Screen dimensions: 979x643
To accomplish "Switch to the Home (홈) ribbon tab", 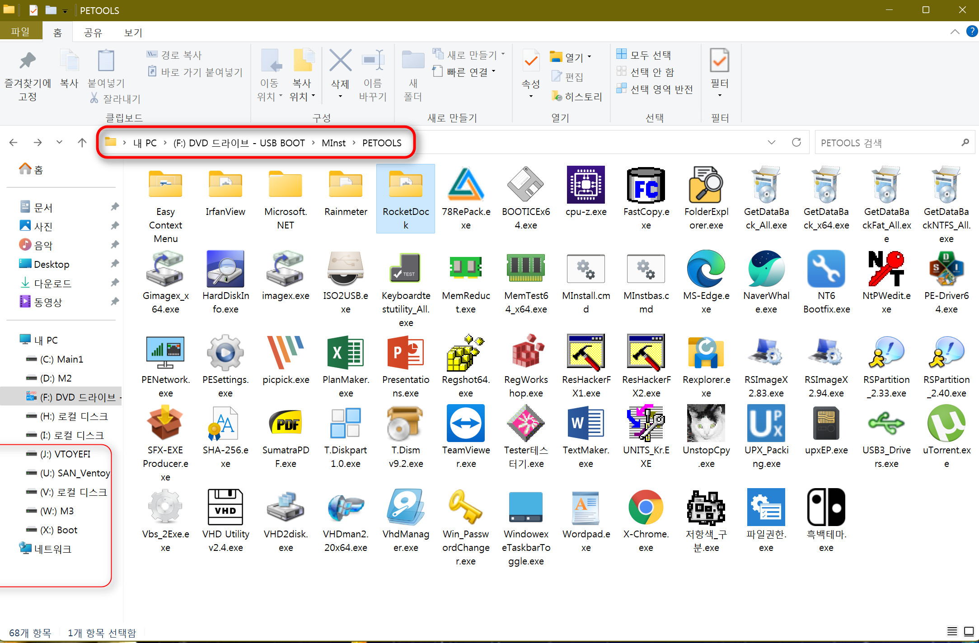I will point(58,32).
